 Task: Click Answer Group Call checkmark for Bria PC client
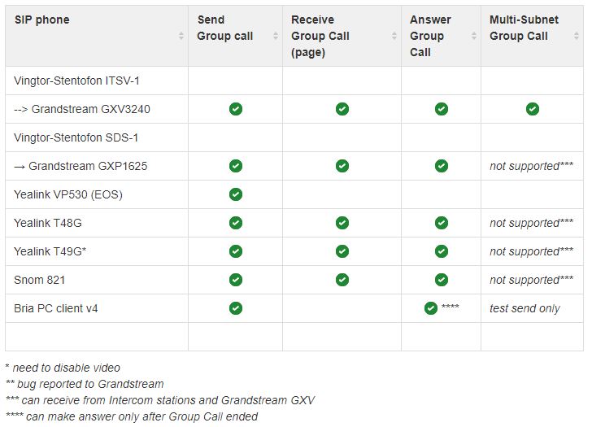point(431,308)
